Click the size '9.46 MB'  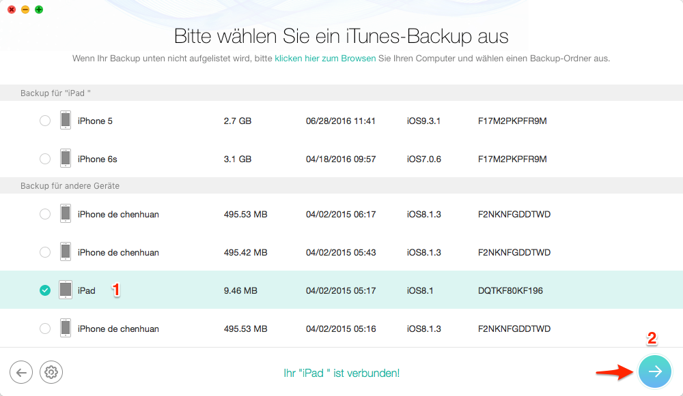point(240,290)
